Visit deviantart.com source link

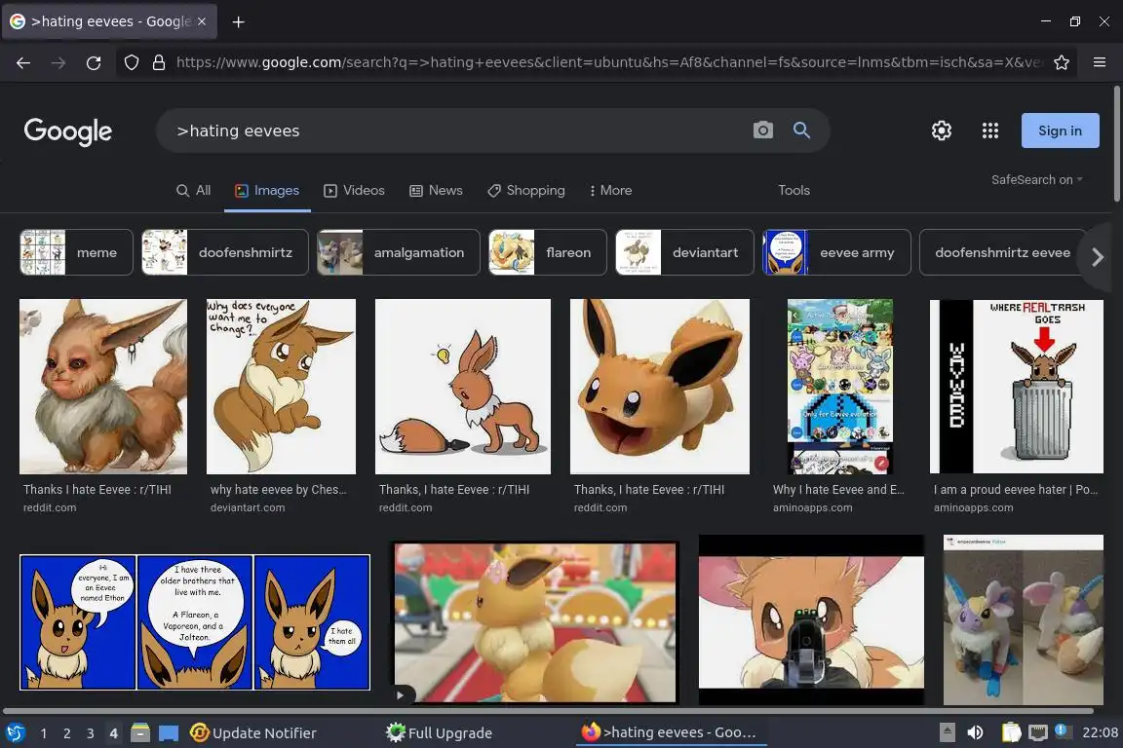tap(247, 507)
